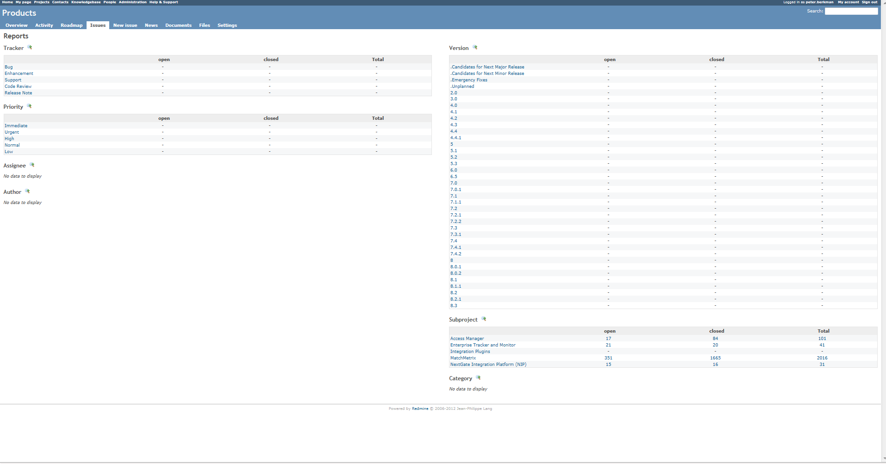Open the Administration top menu item
This screenshot has width=886, height=464.
(x=132, y=2)
